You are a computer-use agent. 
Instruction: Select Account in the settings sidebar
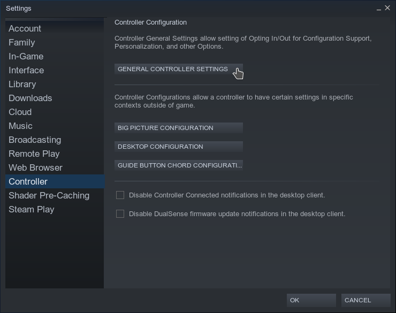pos(55,28)
